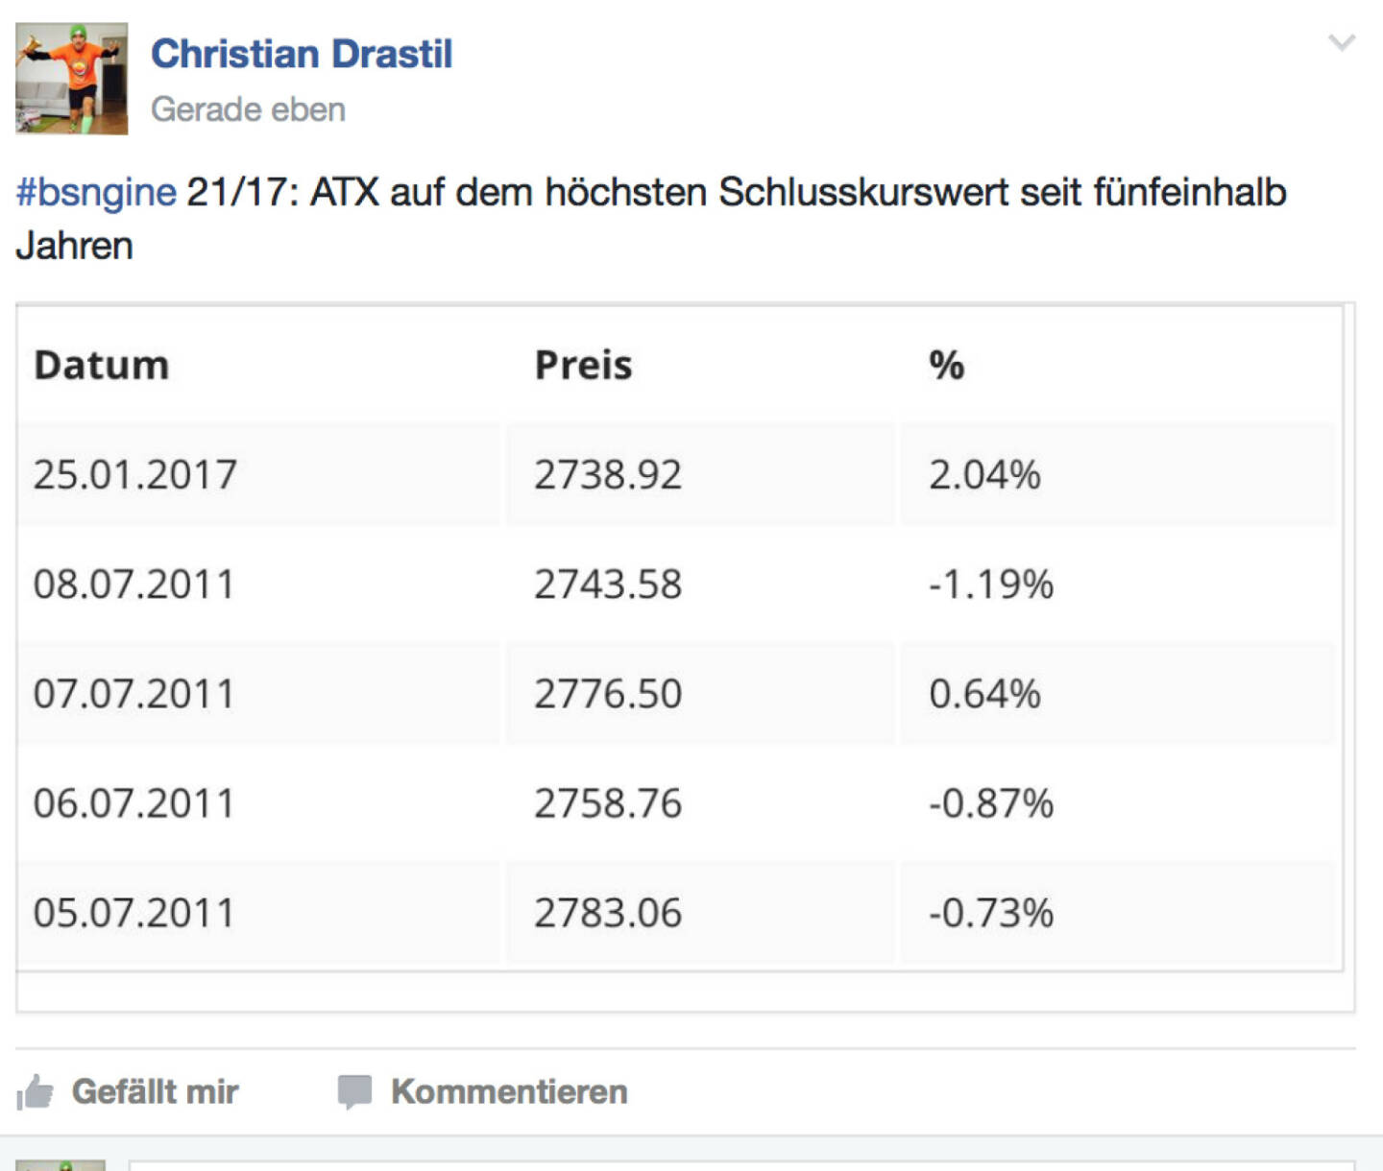Select the 25.01.2017 date cell
This screenshot has height=1171, width=1383.
(135, 475)
